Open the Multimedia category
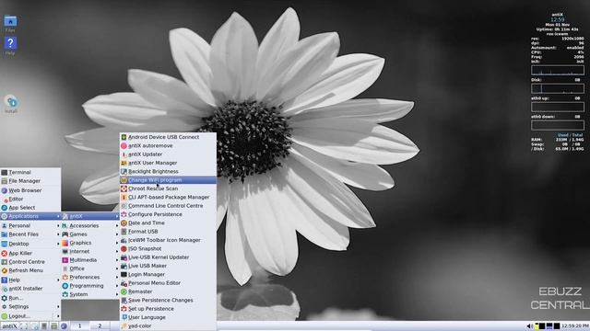This screenshot has width=590, height=331. [90, 260]
